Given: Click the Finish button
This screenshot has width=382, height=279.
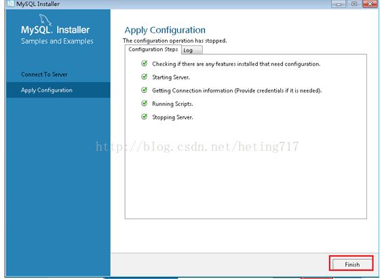Looking at the screenshot, I should click(x=352, y=264).
